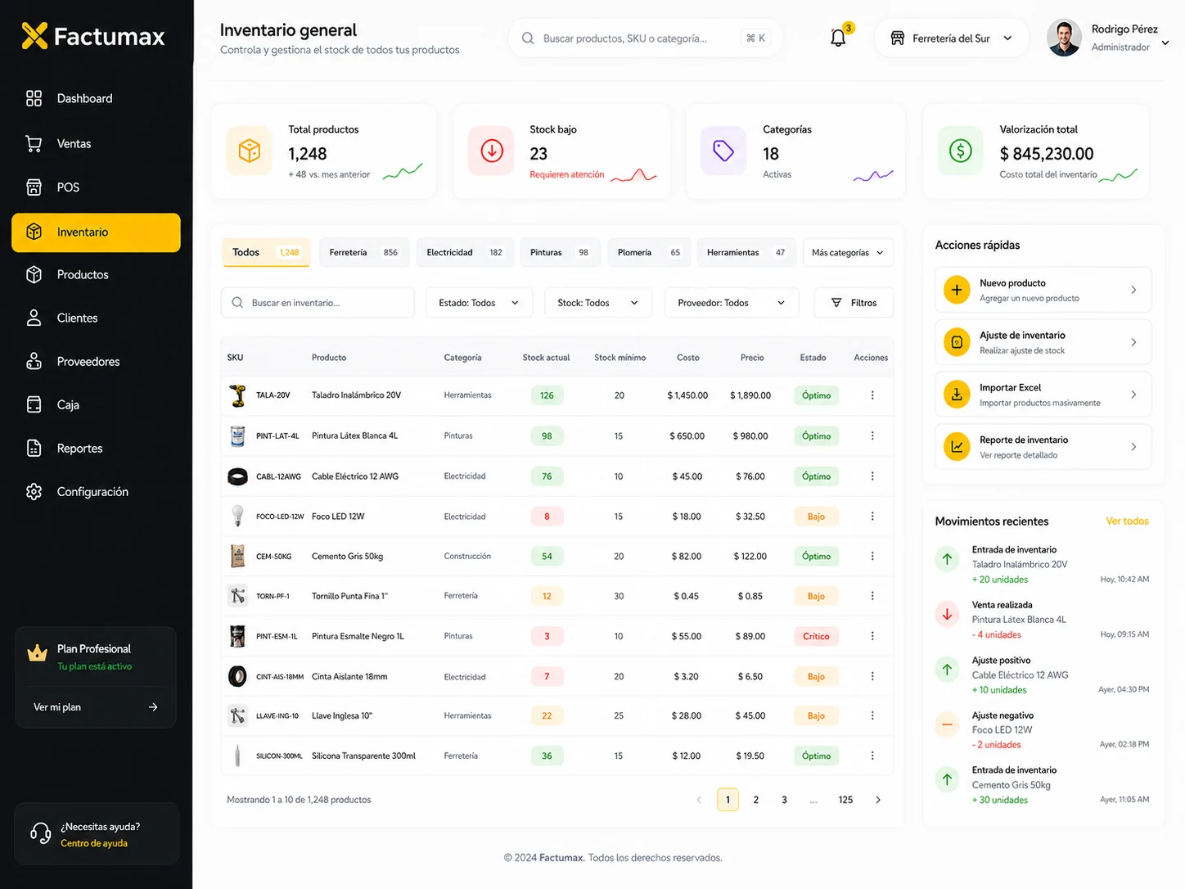Click three-dot menu for Foco LED 12W
Image resolution: width=1185 pixels, height=889 pixels.
click(872, 517)
